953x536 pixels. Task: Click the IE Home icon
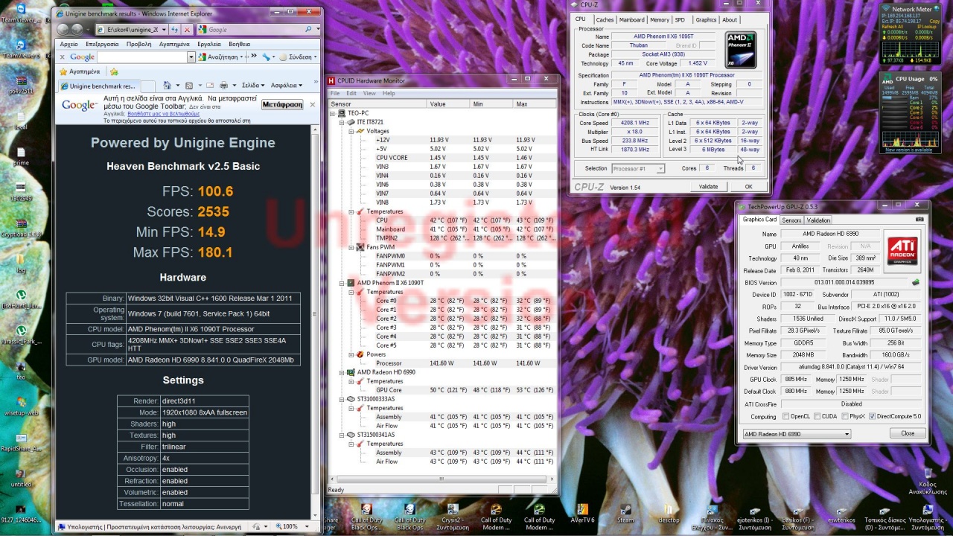(168, 86)
